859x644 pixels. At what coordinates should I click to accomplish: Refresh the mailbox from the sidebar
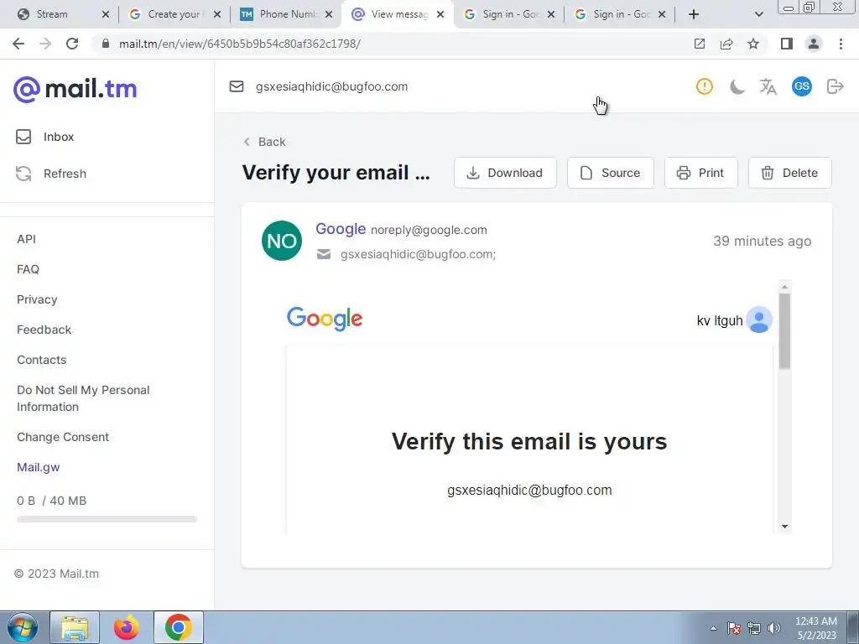pos(51,174)
